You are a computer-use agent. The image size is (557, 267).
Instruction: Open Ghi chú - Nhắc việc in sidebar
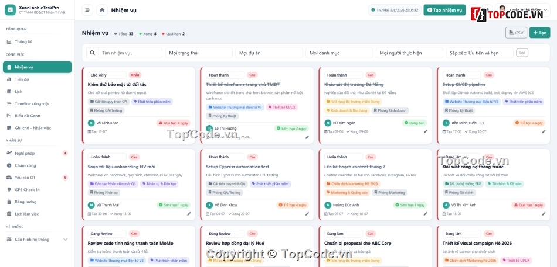(x=38, y=128)
